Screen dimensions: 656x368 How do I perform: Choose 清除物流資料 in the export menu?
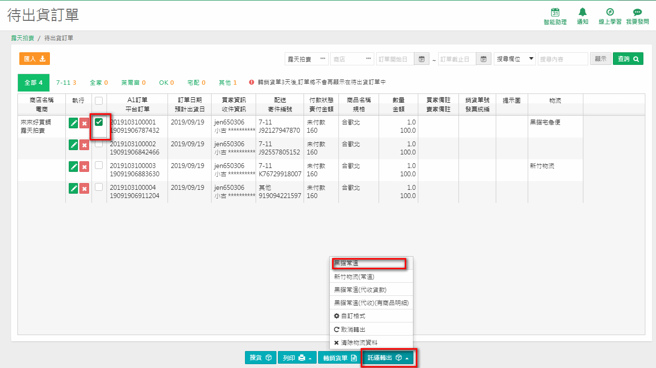371,342
